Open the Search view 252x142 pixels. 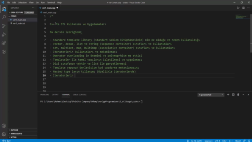(x=4, y=17)
